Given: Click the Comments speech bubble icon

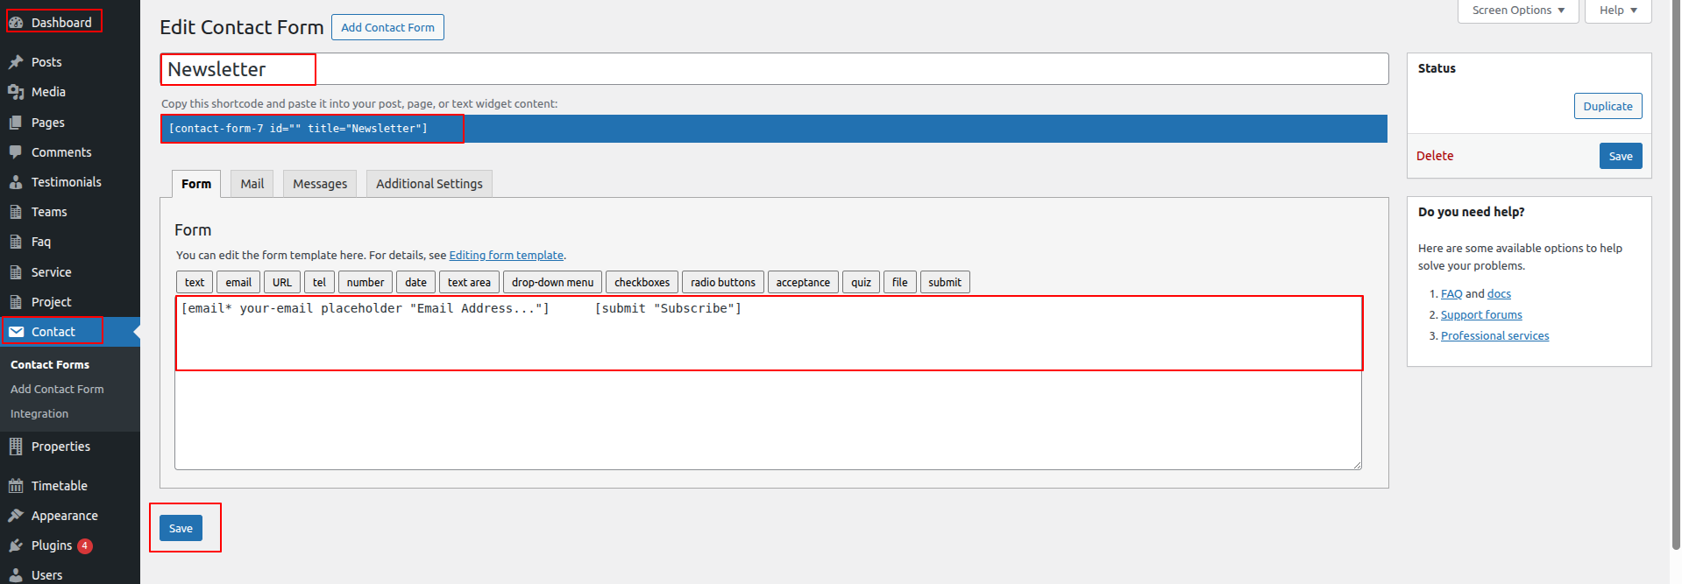Looking at the screenshot, I should click(x=16, y=152).
